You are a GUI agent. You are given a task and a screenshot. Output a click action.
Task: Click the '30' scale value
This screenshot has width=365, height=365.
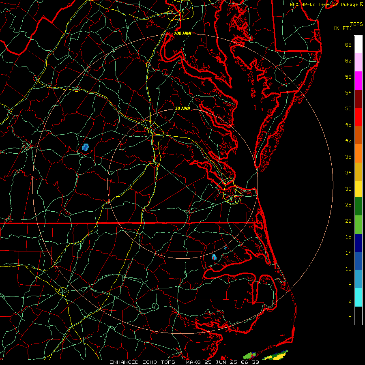(348, 189)
